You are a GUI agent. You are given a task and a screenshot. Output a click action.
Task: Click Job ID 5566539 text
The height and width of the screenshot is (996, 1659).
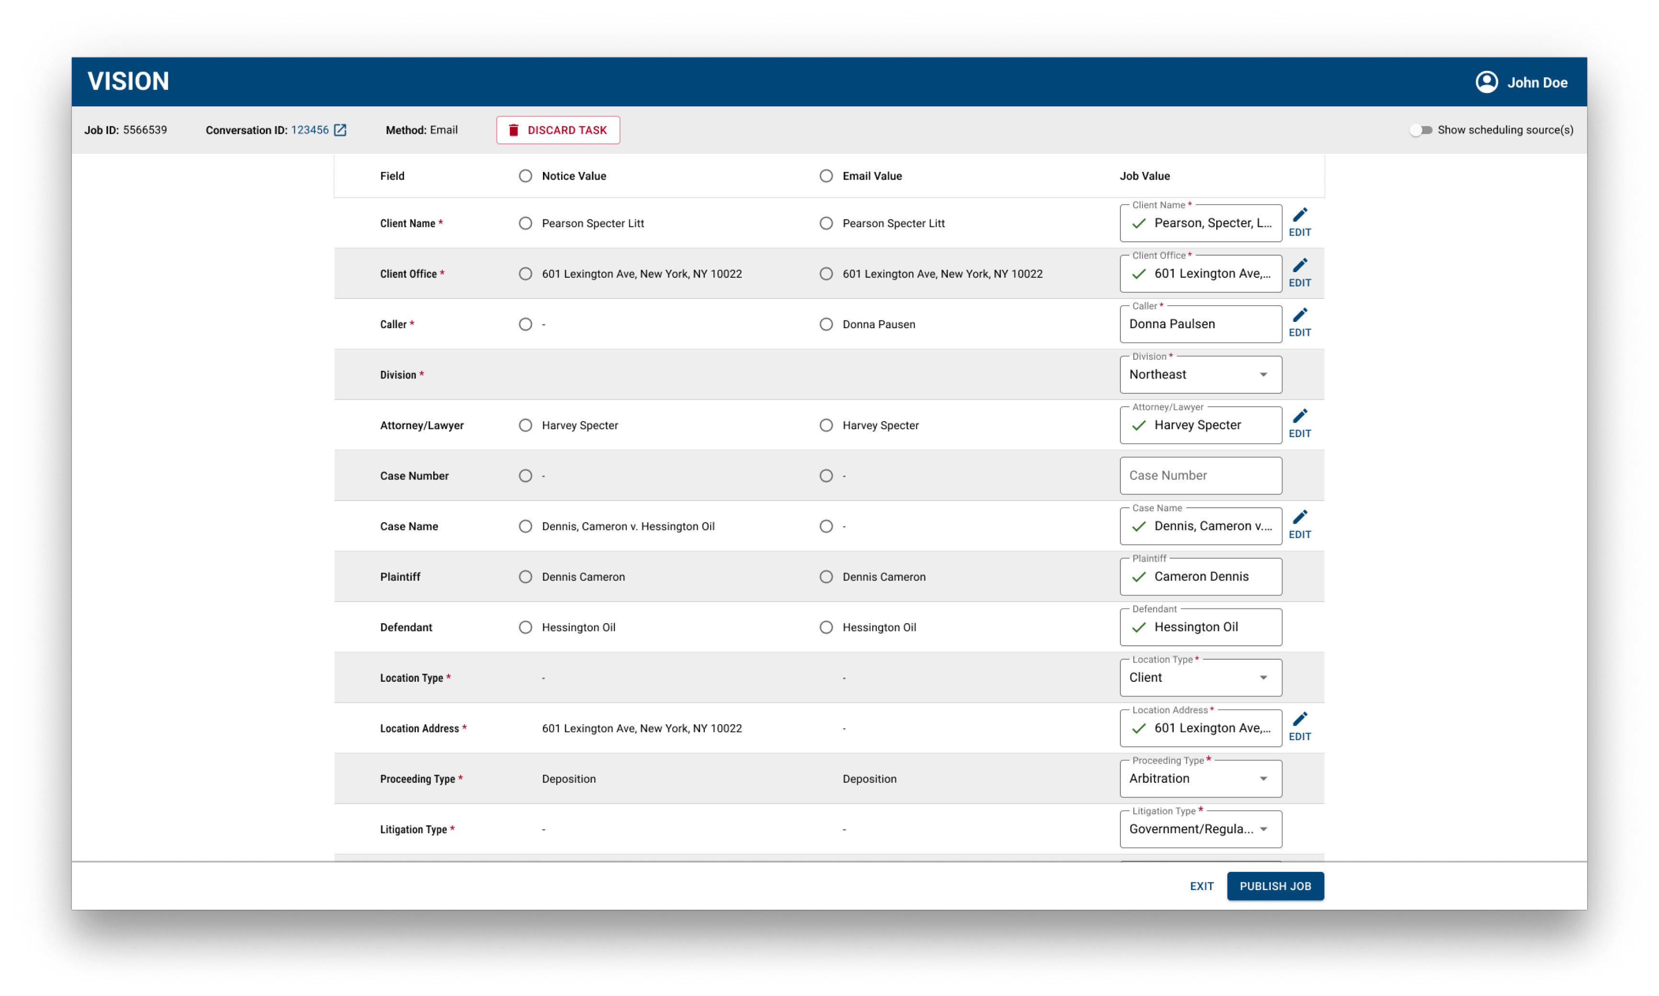tap(126, 130)
